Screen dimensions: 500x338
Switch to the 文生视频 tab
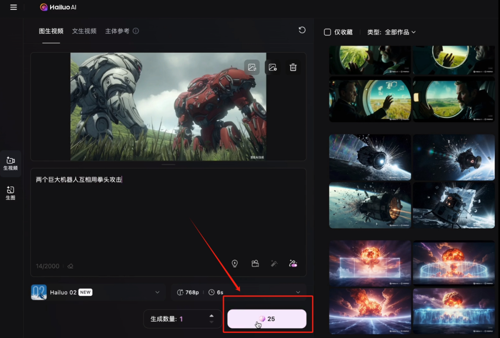(84, 31)
